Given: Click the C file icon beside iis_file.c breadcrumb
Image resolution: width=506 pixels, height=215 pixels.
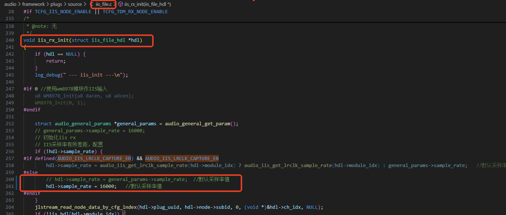Looking at the screenshot, I should [x=92, y=4].
